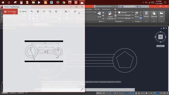Click the Group tool in AutoCAD ribbon
The width and height of the screenshot is (169, 95).
[x=137, y=15]
